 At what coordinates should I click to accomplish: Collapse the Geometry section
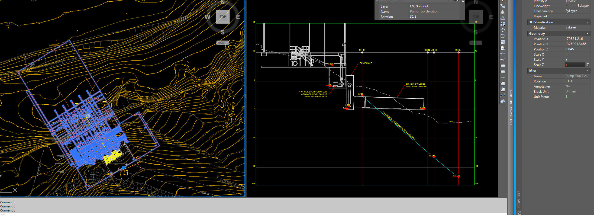click(x=587, y=34)
